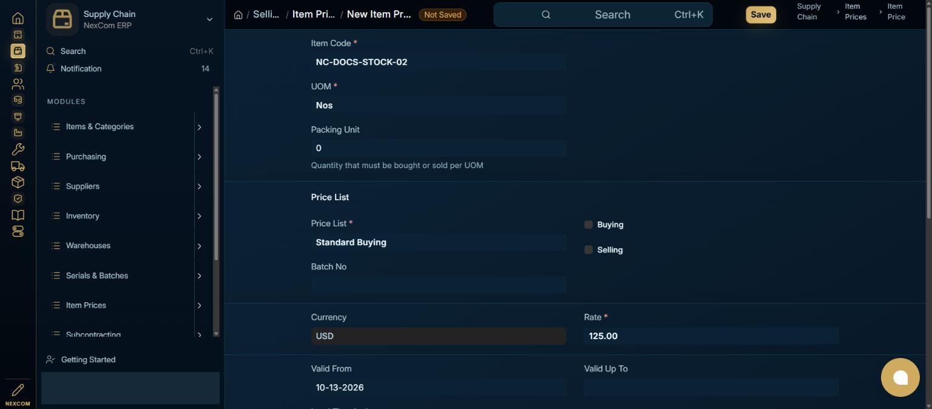Click the list icon beside Warehouses

point(56,246)
